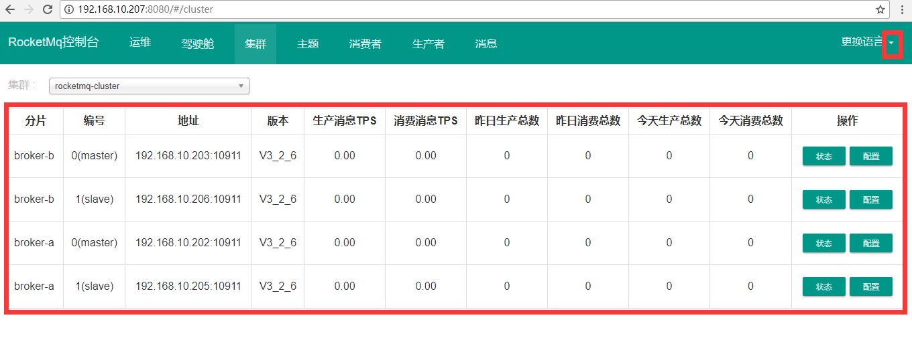Click the browser back arrow
This screenshot has height=346, width=912.
tap(10, 10)
